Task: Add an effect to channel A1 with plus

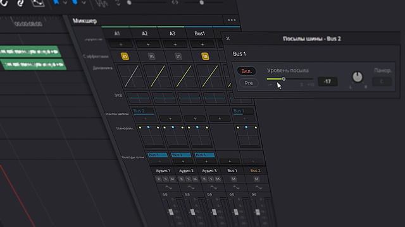Action: coord(121,45)
